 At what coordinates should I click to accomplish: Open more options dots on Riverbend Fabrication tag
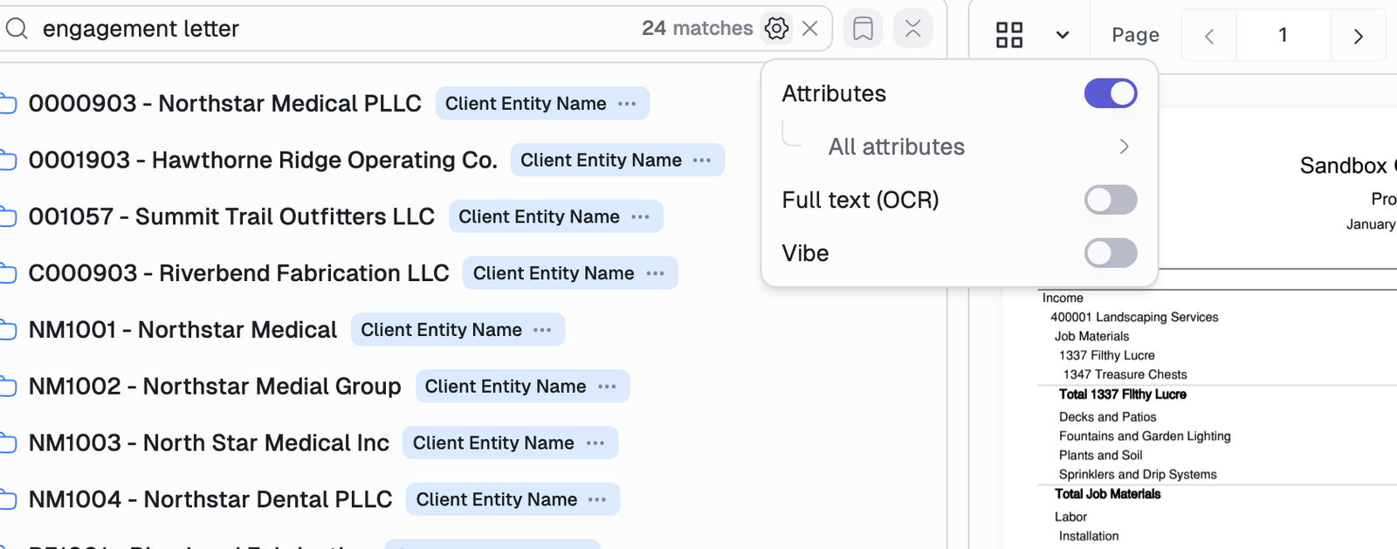(x=656, y=274)
